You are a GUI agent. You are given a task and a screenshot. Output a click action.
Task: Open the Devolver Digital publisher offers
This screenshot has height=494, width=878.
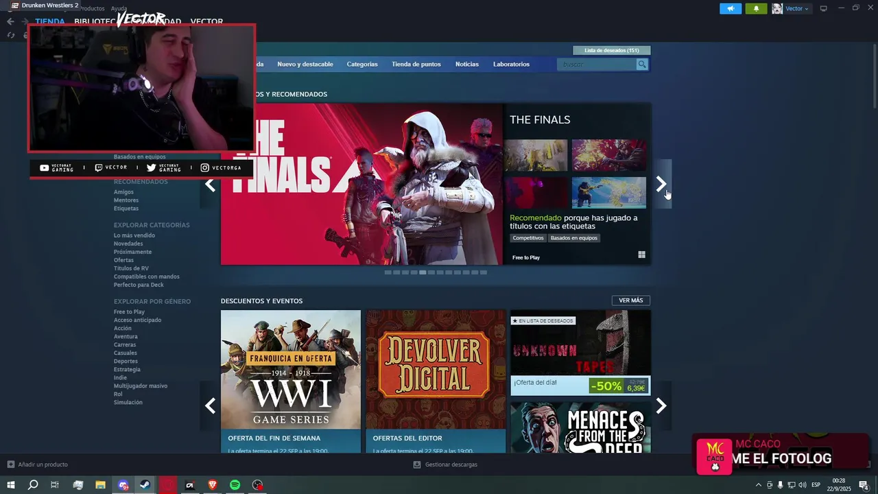tap(436, 381)
